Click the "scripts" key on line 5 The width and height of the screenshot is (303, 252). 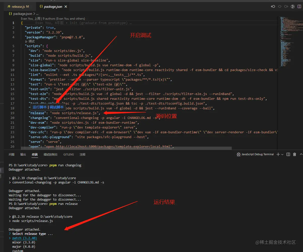[33, 46]
